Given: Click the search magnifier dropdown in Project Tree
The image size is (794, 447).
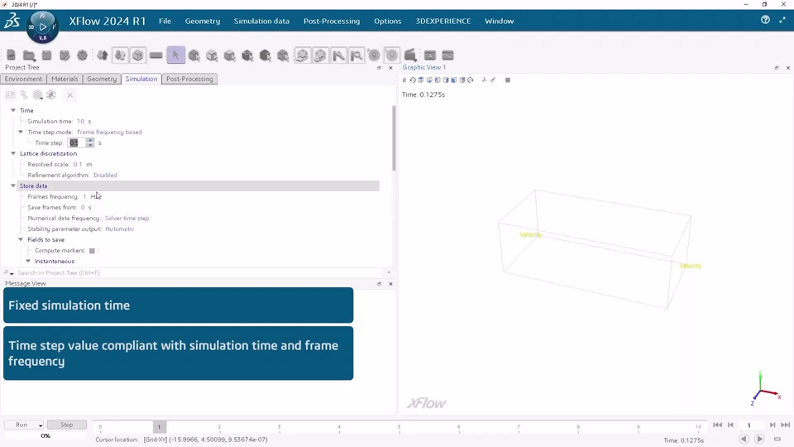Looking at the screenshot, I should pyautogui.click(x=8, y=272).
